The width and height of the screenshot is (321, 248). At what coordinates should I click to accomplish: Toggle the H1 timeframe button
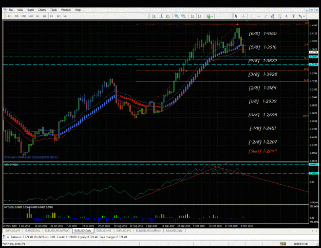[x=37, y=16]
